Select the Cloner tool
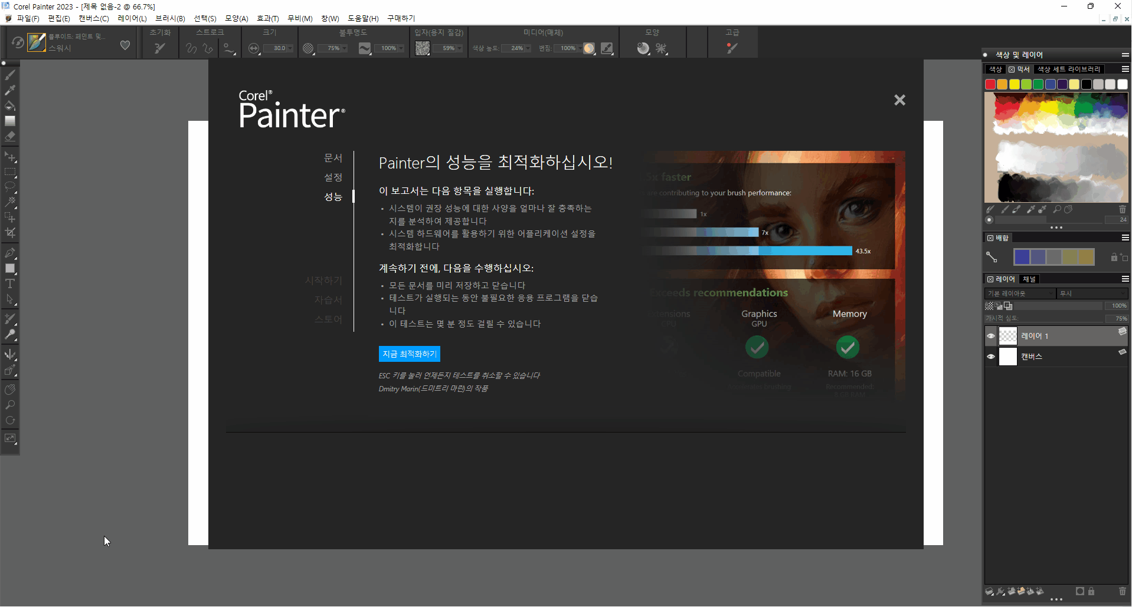 pos(10,319)
